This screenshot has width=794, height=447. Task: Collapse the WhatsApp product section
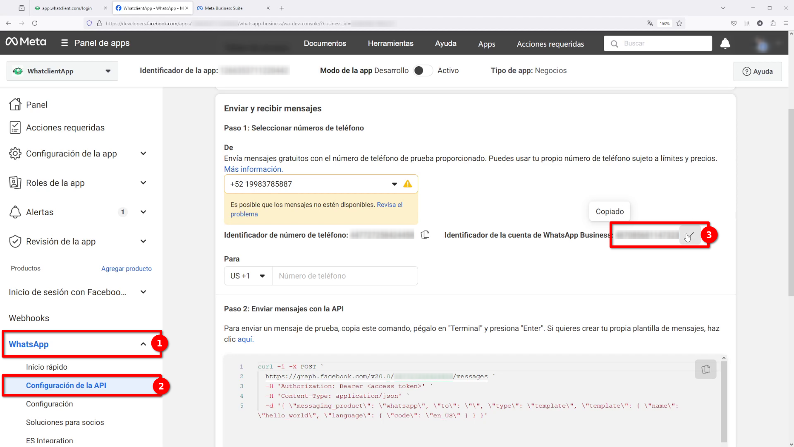click(143, 344)
